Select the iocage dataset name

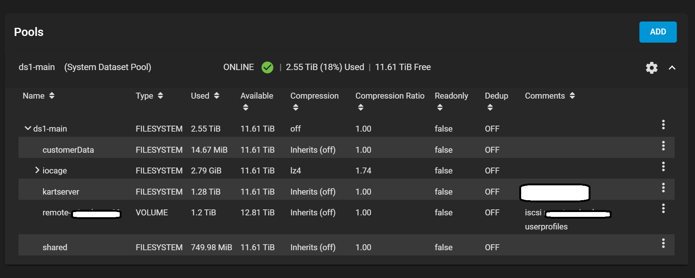click(54, 171)
